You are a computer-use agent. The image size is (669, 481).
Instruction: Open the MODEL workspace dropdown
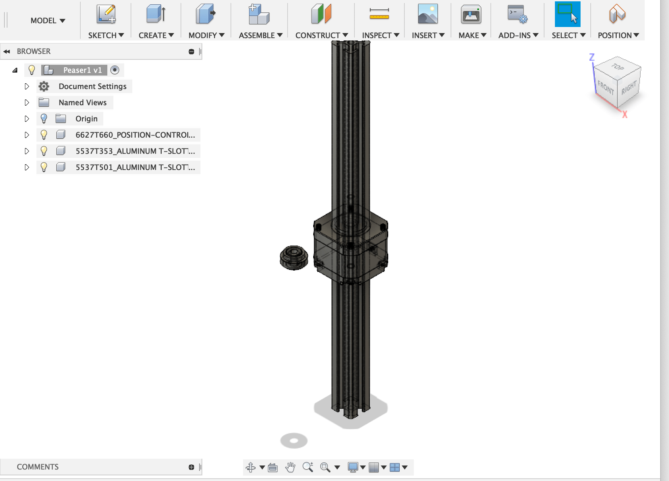(x=48, y=21)
